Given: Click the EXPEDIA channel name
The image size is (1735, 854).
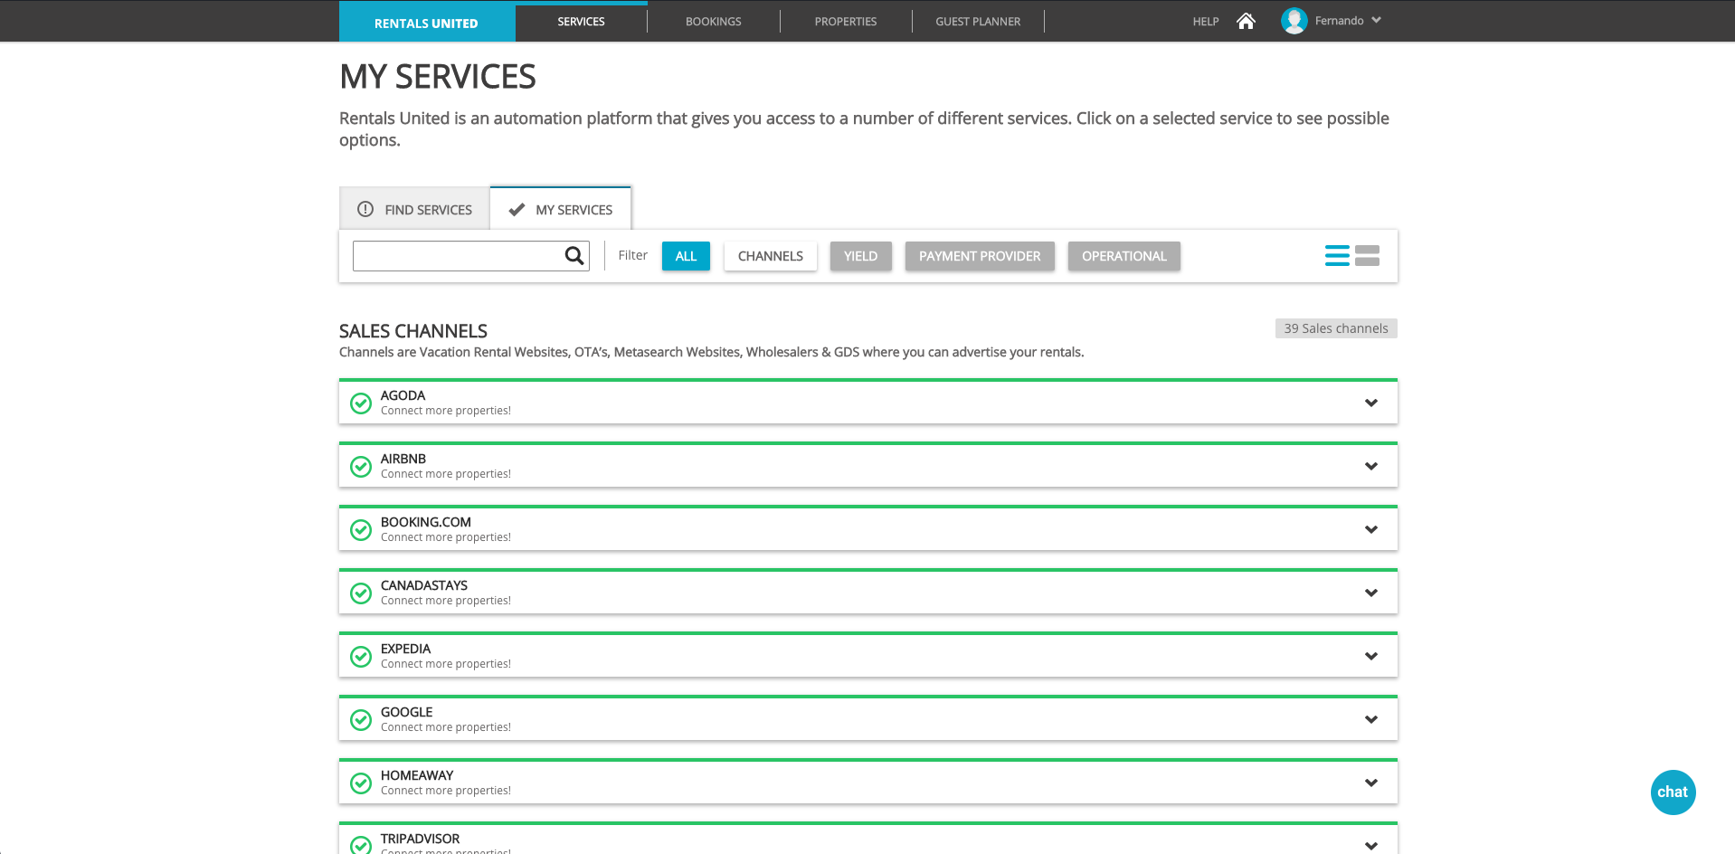Looking at the screenshot, I should [x=406, y=649].
